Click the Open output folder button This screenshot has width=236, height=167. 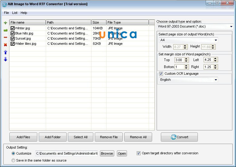tap(122, 153)
